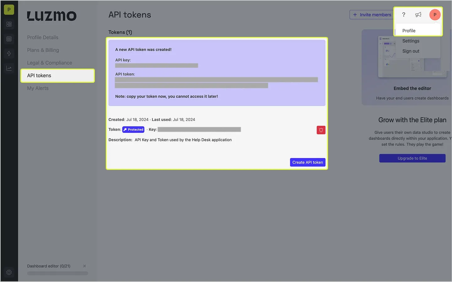Image resolution: width=452 pixels, height=282 pixels.
Task: Open the help question mark icon
Action: (x=404, y=15)
